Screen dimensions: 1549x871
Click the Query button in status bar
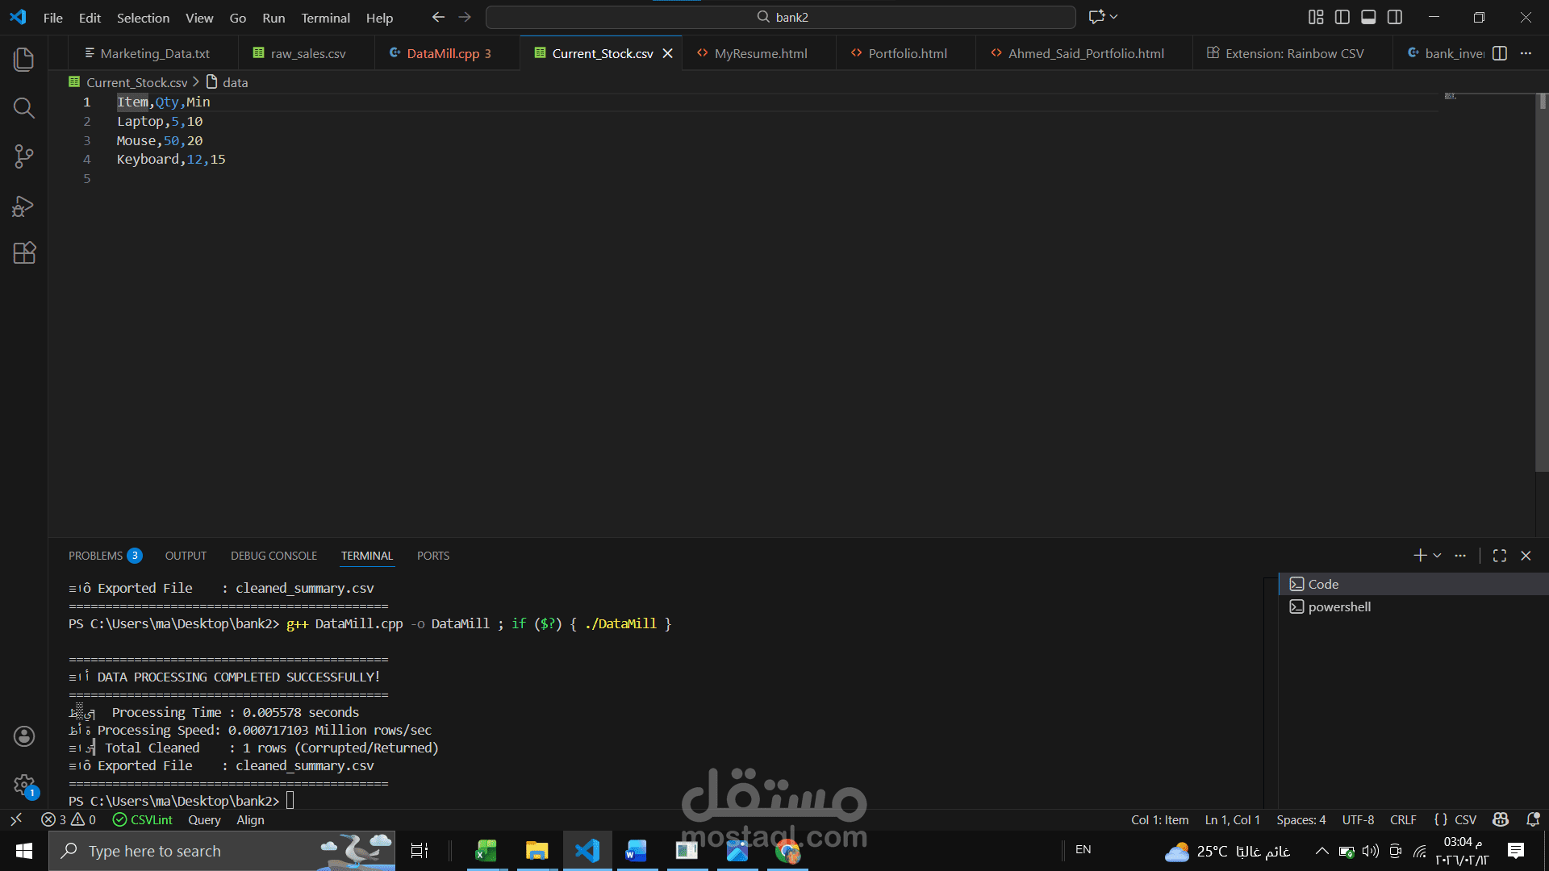point(204,819)
